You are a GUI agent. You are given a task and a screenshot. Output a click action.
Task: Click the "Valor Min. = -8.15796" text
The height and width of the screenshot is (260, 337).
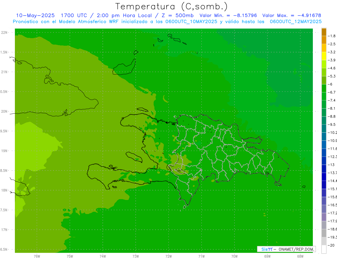pos(228,15)
